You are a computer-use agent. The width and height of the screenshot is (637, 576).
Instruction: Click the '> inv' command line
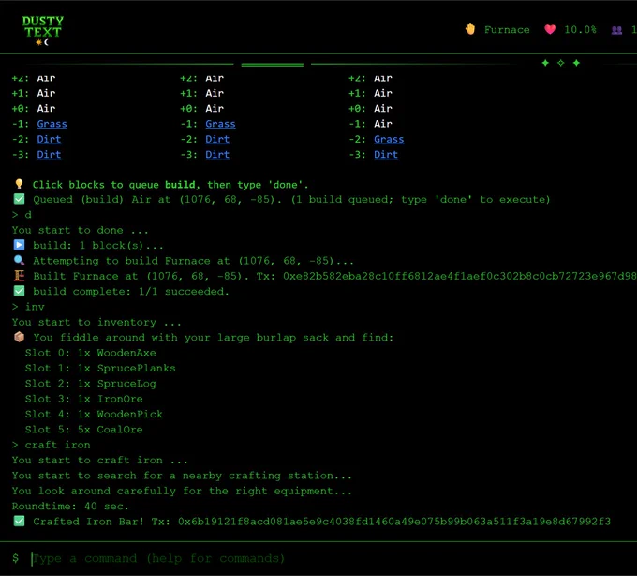click(x=28, y=307)
